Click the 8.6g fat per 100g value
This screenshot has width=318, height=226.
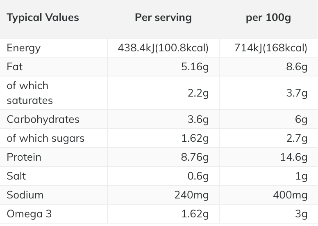coord(296,67)
